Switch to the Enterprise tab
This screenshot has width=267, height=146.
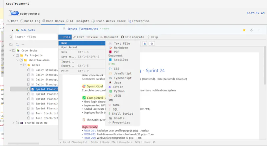[x=139, y=21]
